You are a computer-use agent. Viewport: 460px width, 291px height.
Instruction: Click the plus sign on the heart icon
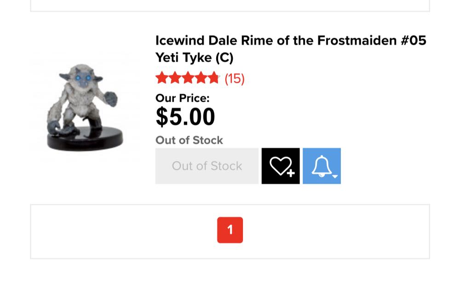[x=291, y=173]
